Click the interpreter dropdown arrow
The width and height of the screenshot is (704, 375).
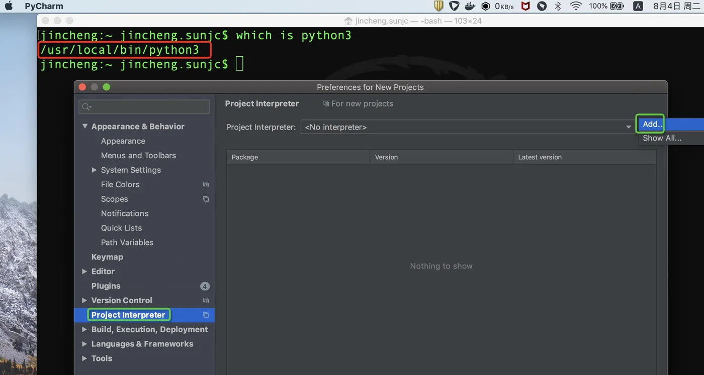pos(629,128)
